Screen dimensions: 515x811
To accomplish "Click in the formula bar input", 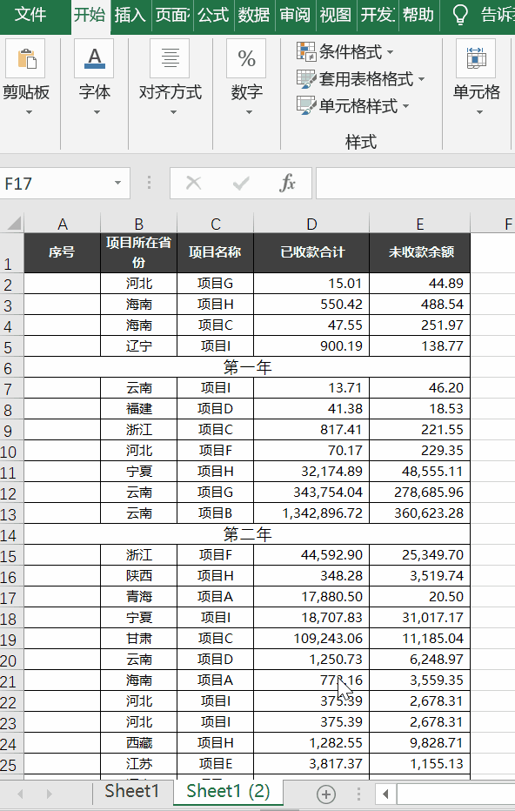I will (415, 183).
